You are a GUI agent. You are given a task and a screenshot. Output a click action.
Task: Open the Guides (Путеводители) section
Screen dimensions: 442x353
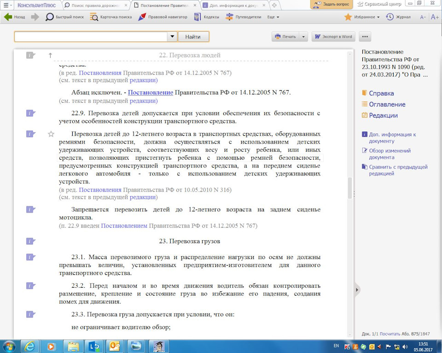[243, 17]
